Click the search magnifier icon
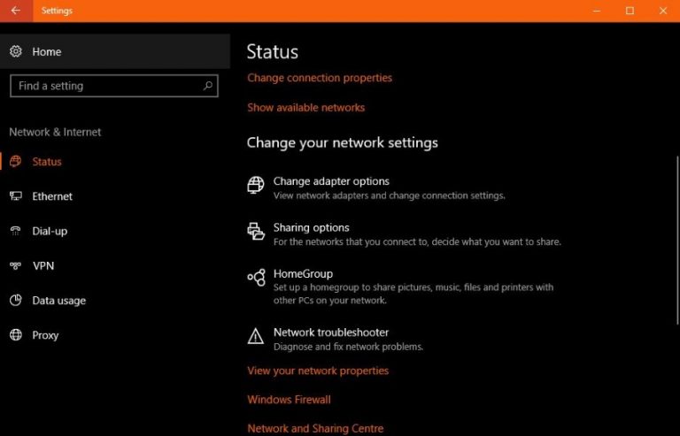Image resolution: width=680 pixels, height=436 pixels. (x=208, y=86)
